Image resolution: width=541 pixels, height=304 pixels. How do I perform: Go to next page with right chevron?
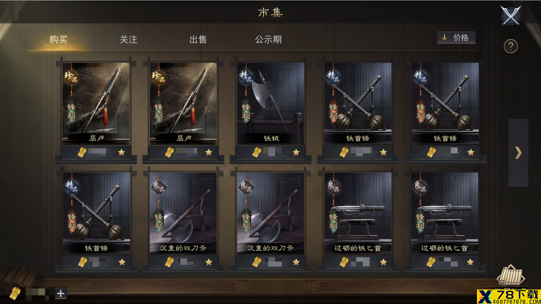coord(518,153)
